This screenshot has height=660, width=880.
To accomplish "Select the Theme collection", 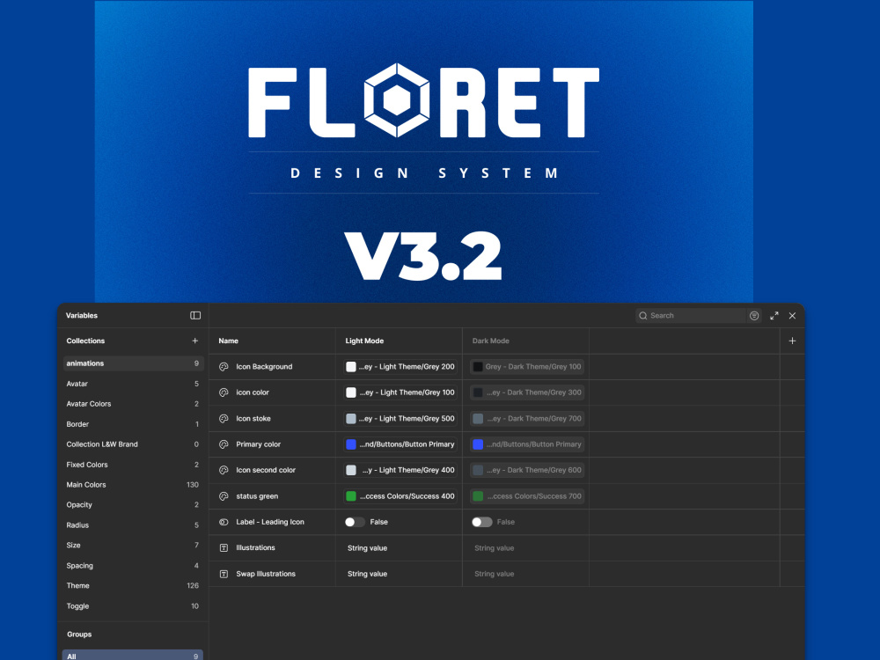I will tap(133, 585).
